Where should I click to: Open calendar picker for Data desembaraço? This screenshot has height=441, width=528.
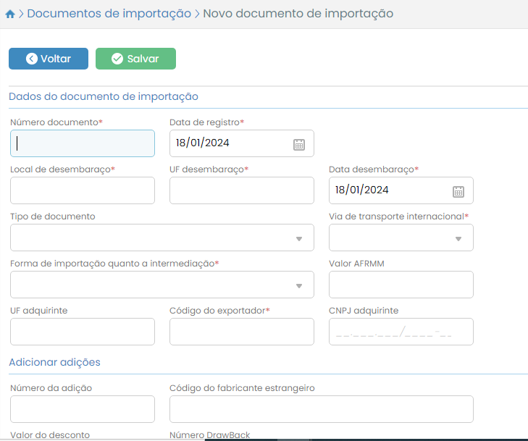[458, 191]
